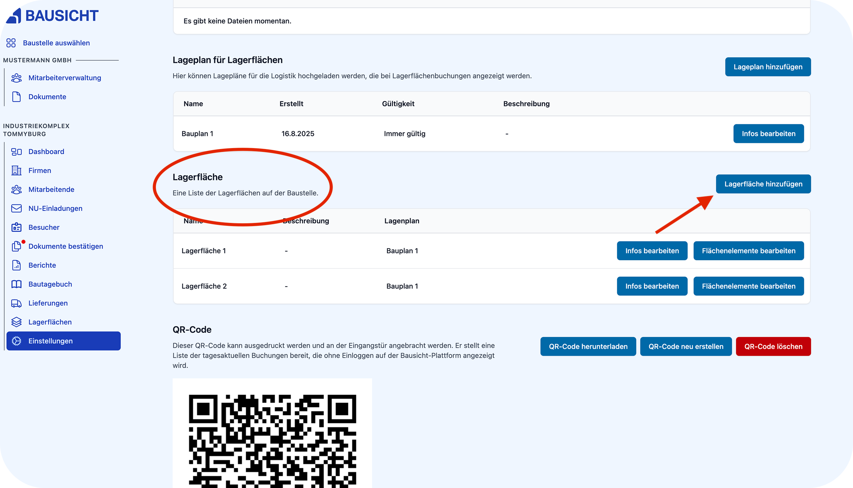The height and width of the screenshot is (488, 853).
Task: Click the Erstellt column header
Action: coord(291,104)
